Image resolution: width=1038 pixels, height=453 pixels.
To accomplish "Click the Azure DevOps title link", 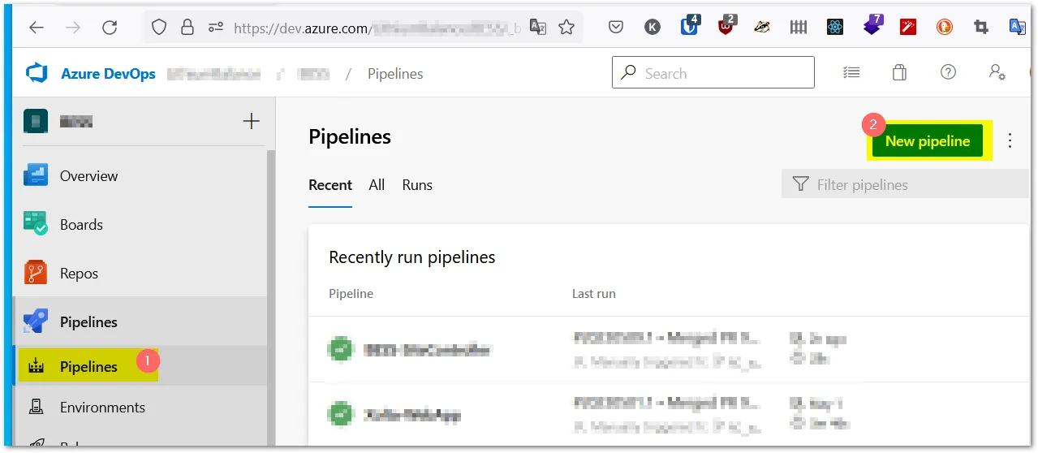I will pos(108,74).
